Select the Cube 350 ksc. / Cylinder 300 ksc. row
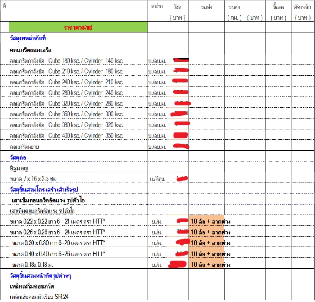The image size is (315, 302). (x=67, y=114)
